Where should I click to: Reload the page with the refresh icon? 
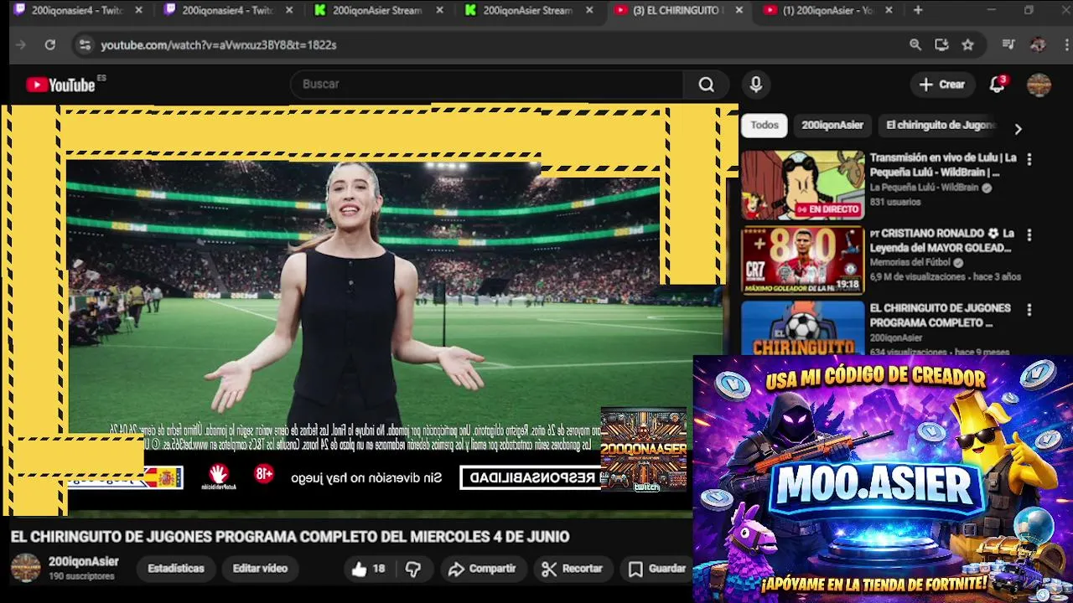pyautogui.click(x=50, y=45)
